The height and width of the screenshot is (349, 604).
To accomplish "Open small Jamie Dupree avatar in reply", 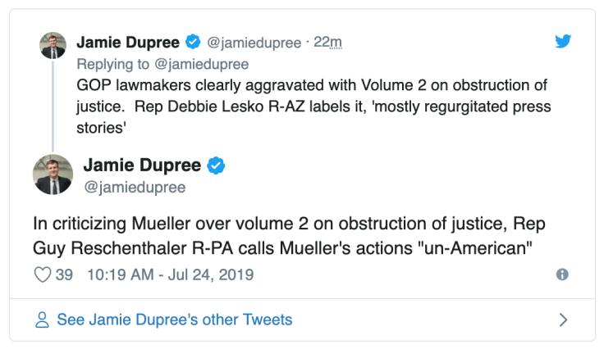I will click(53, 46).
